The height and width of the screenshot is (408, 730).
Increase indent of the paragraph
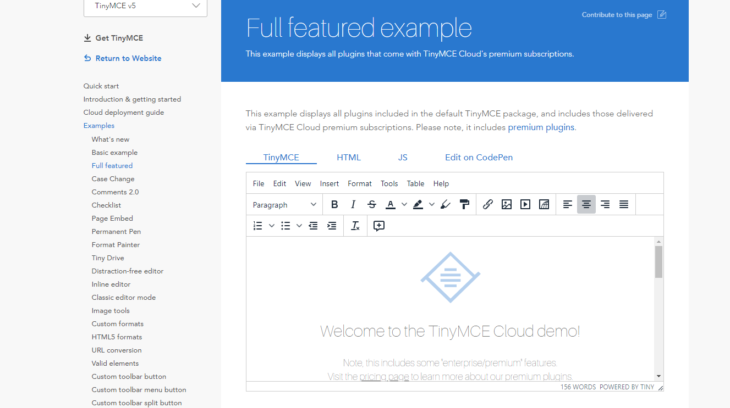332,225
